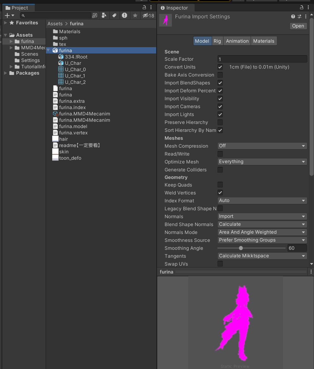This screenshot has height=369, width=314.
Task: Disable Import Cameras
Action: 220,107
